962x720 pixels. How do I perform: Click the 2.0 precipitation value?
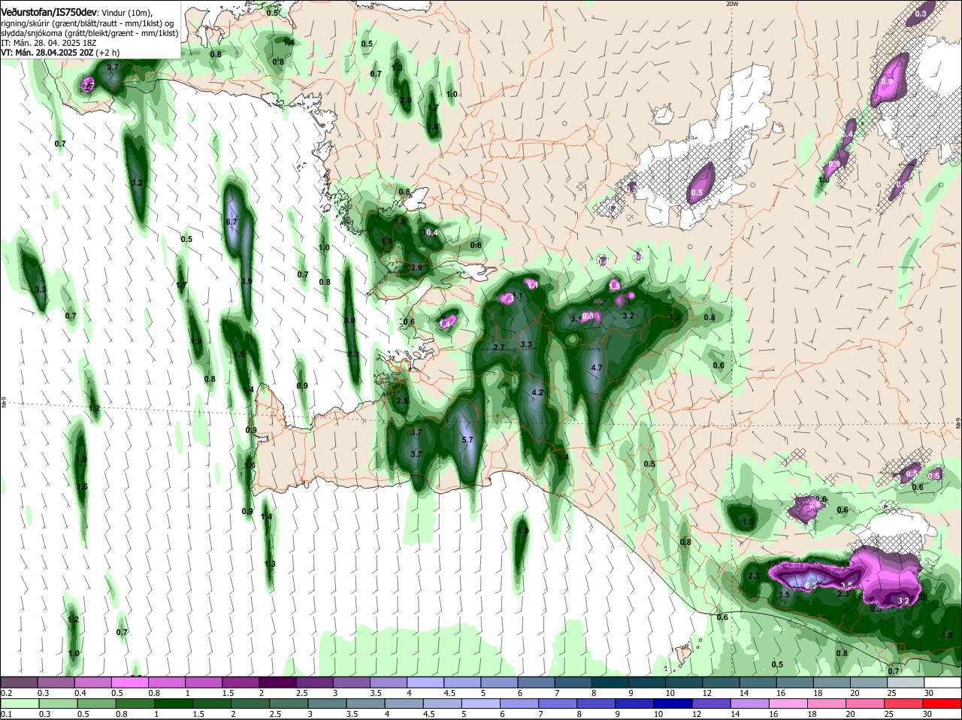pos(406,100)
